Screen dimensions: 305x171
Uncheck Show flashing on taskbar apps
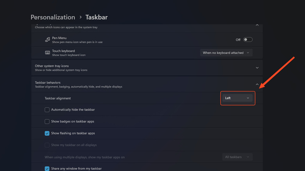pyautogui.click(x=47, y=133)
